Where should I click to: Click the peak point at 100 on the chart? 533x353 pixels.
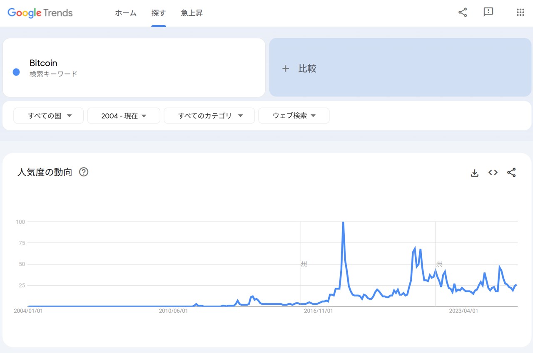(343, 222)
